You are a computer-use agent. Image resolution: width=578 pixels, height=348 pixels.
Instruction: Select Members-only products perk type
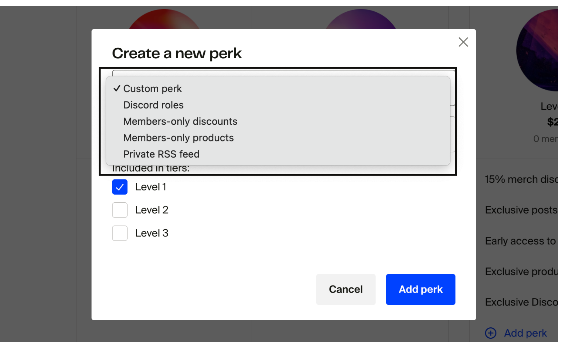coord(178,138)
